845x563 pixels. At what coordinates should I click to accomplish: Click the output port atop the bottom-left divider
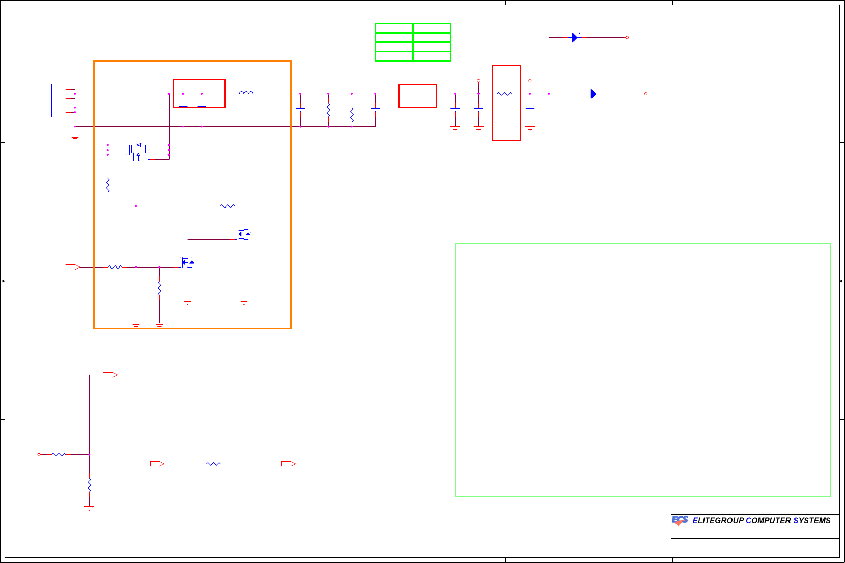tap(110, 375)
